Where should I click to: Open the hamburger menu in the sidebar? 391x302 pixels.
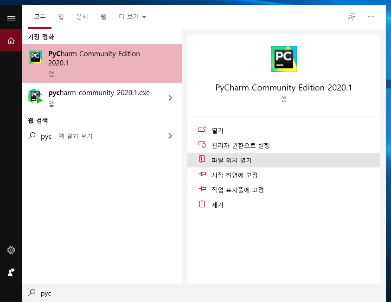click(x=11, y=18)
